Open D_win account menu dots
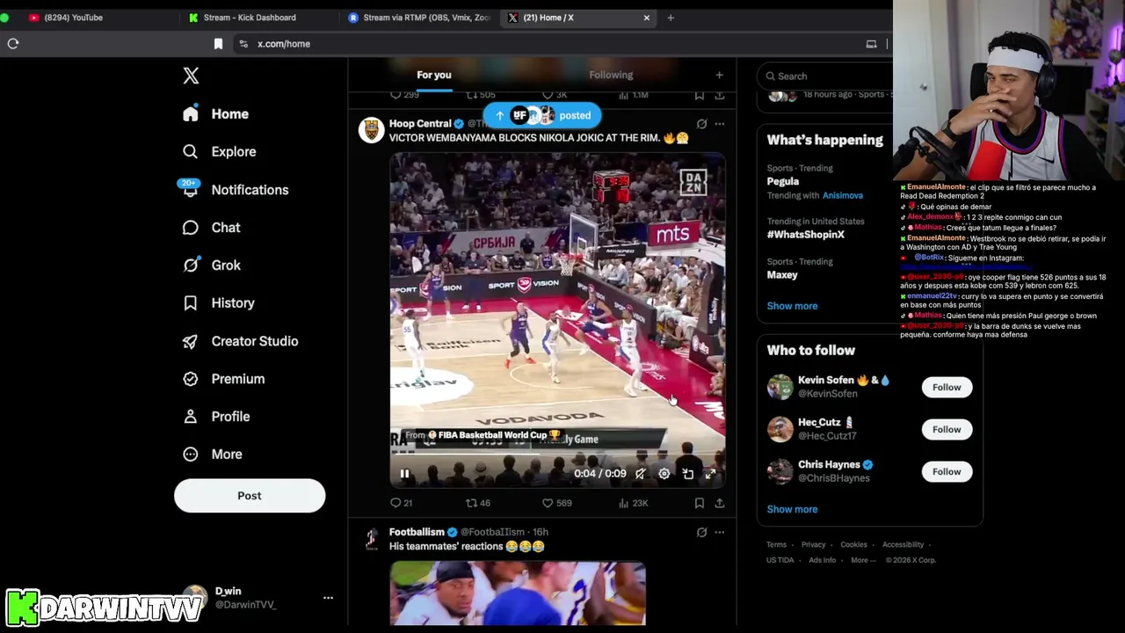The width and height of the screenshot is (1125, 633). [x=328, y=598]
